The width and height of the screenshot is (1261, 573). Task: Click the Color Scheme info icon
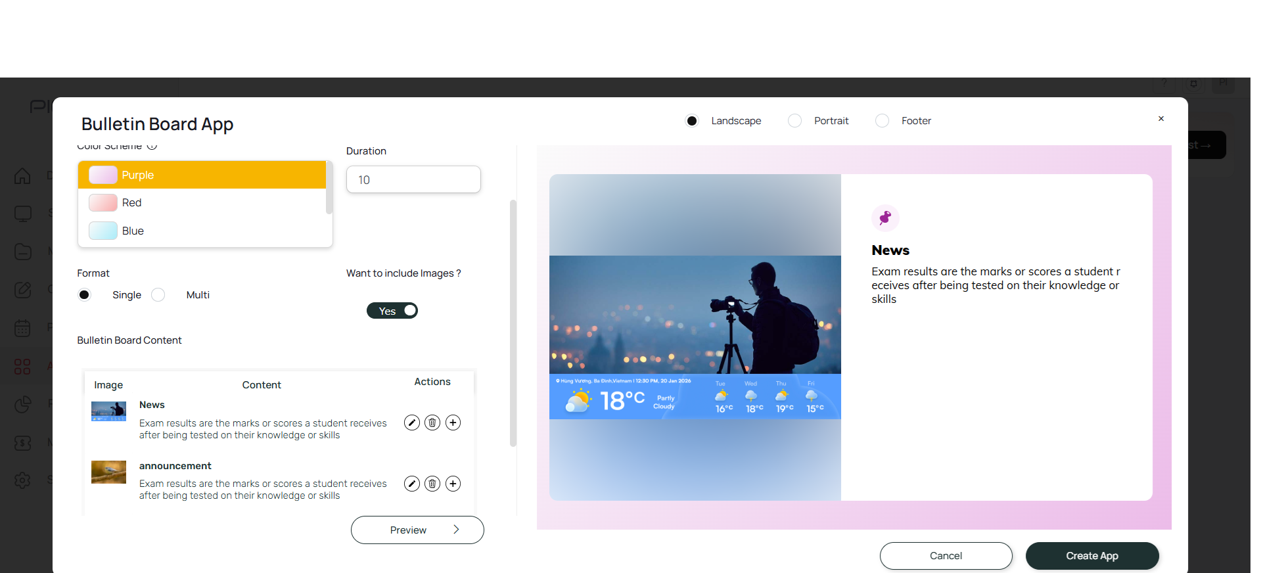point(152,146)
